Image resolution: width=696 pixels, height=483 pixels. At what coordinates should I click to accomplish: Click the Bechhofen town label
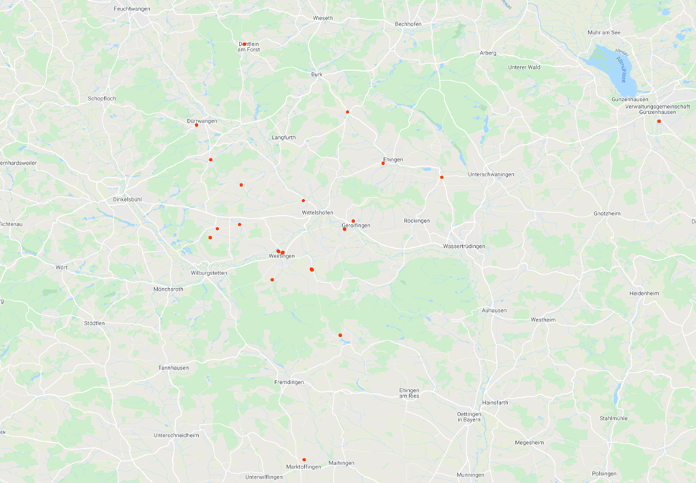(408, 24)
